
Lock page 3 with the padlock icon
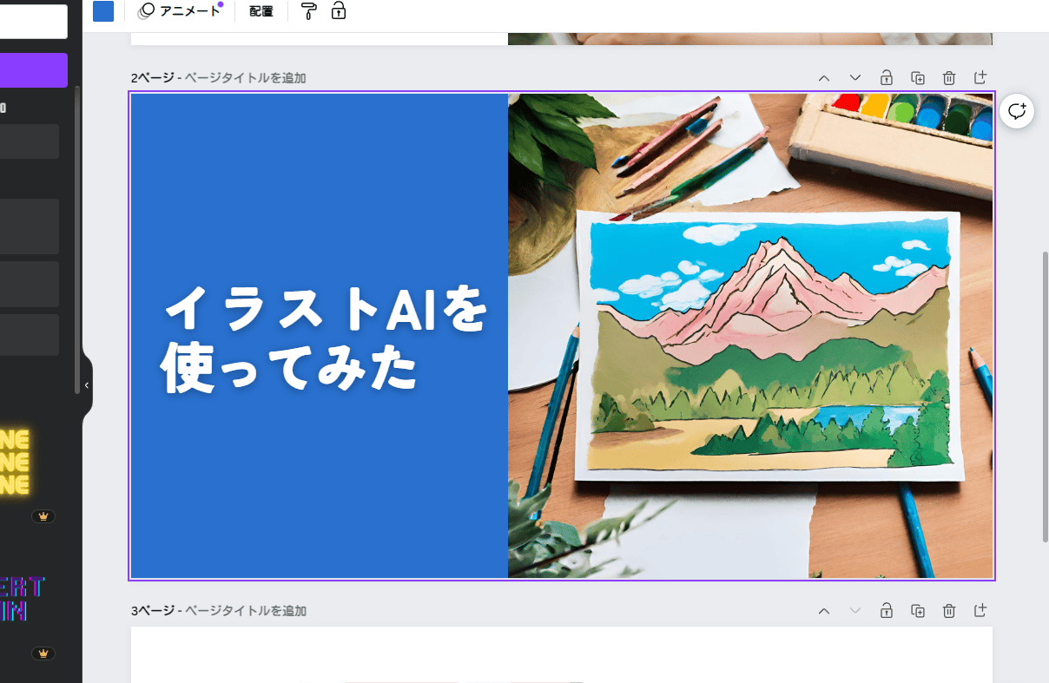pos(887,610)
